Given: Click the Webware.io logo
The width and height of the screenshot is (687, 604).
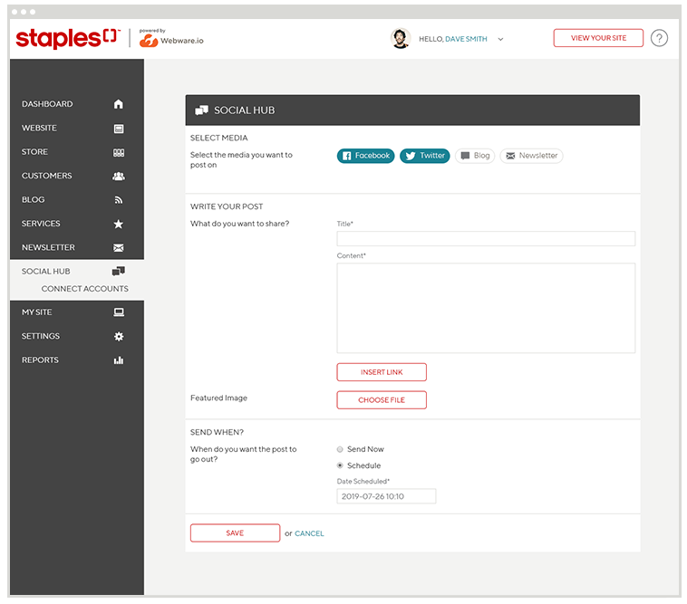Looking at the screenshot, I should click(x=171, y=39).
